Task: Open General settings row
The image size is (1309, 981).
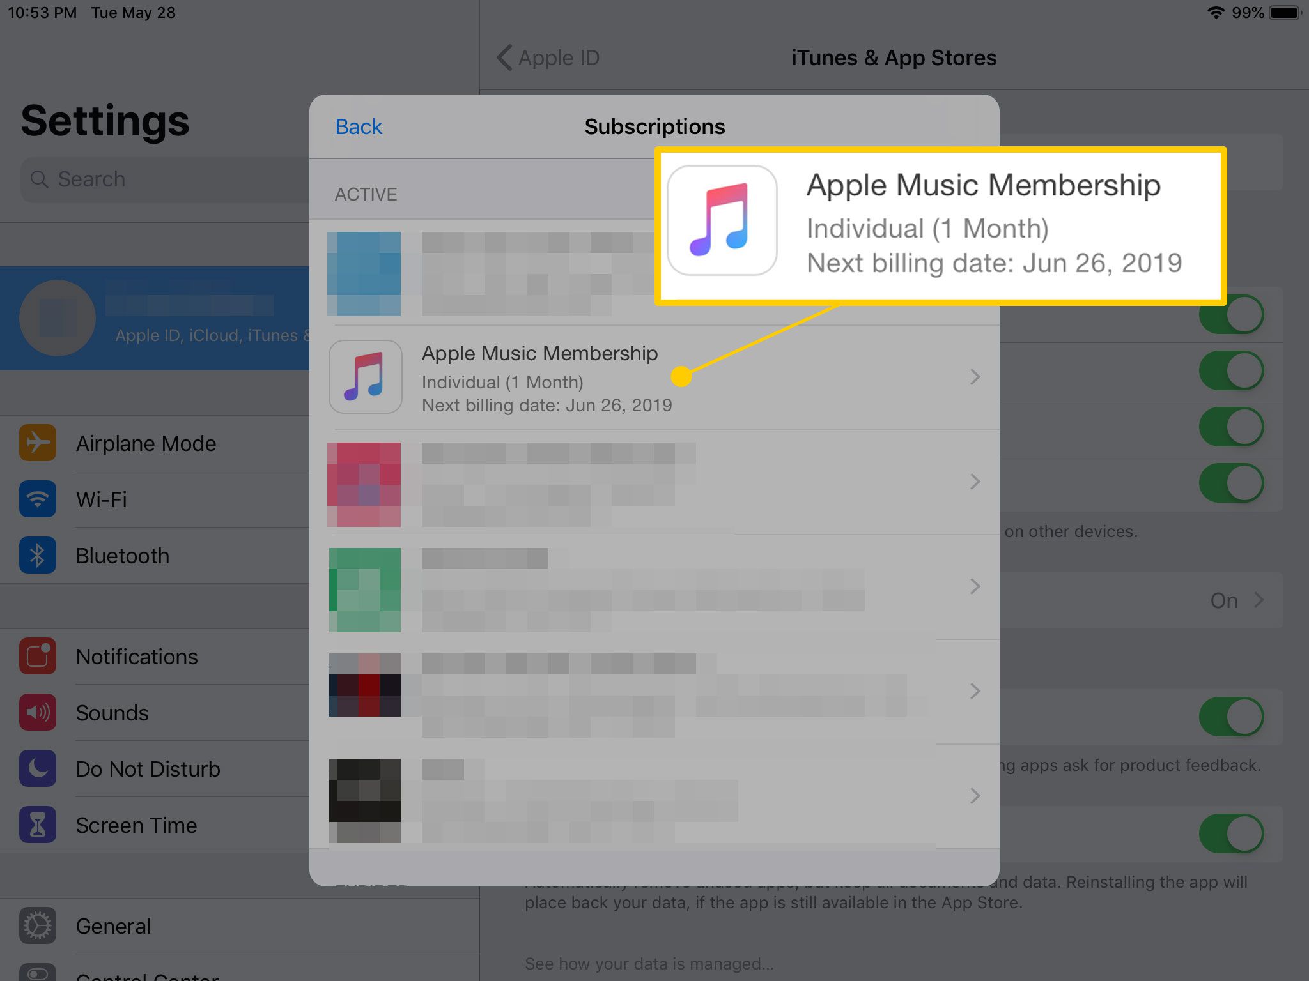Action: tap(240, 925)
